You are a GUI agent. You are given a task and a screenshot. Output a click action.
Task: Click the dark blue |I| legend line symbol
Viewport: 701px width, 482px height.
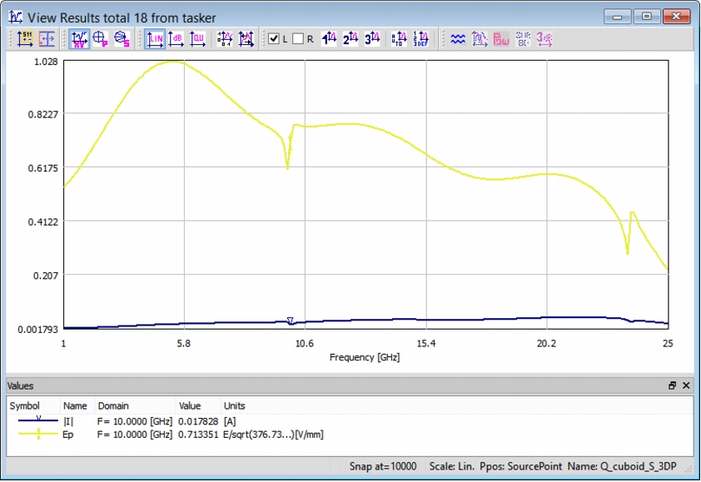click(x=38, y=420)
